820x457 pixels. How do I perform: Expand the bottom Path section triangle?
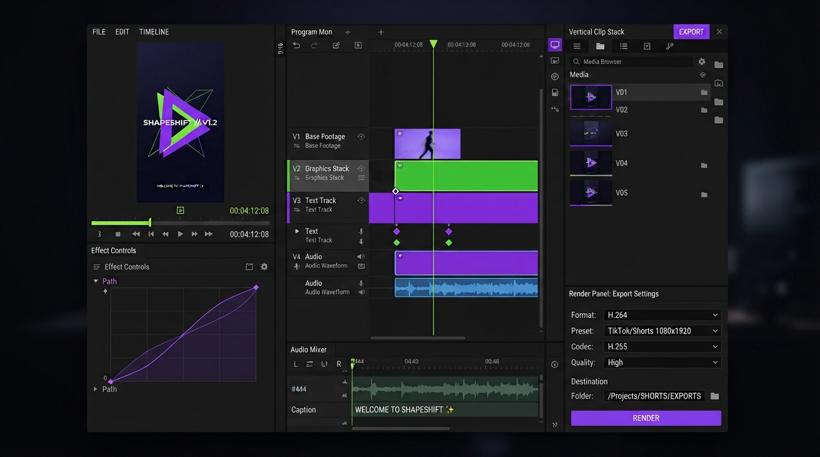(x=95, y=389)
